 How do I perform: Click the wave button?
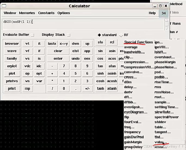pyautogui.click(x=12, y=51)
